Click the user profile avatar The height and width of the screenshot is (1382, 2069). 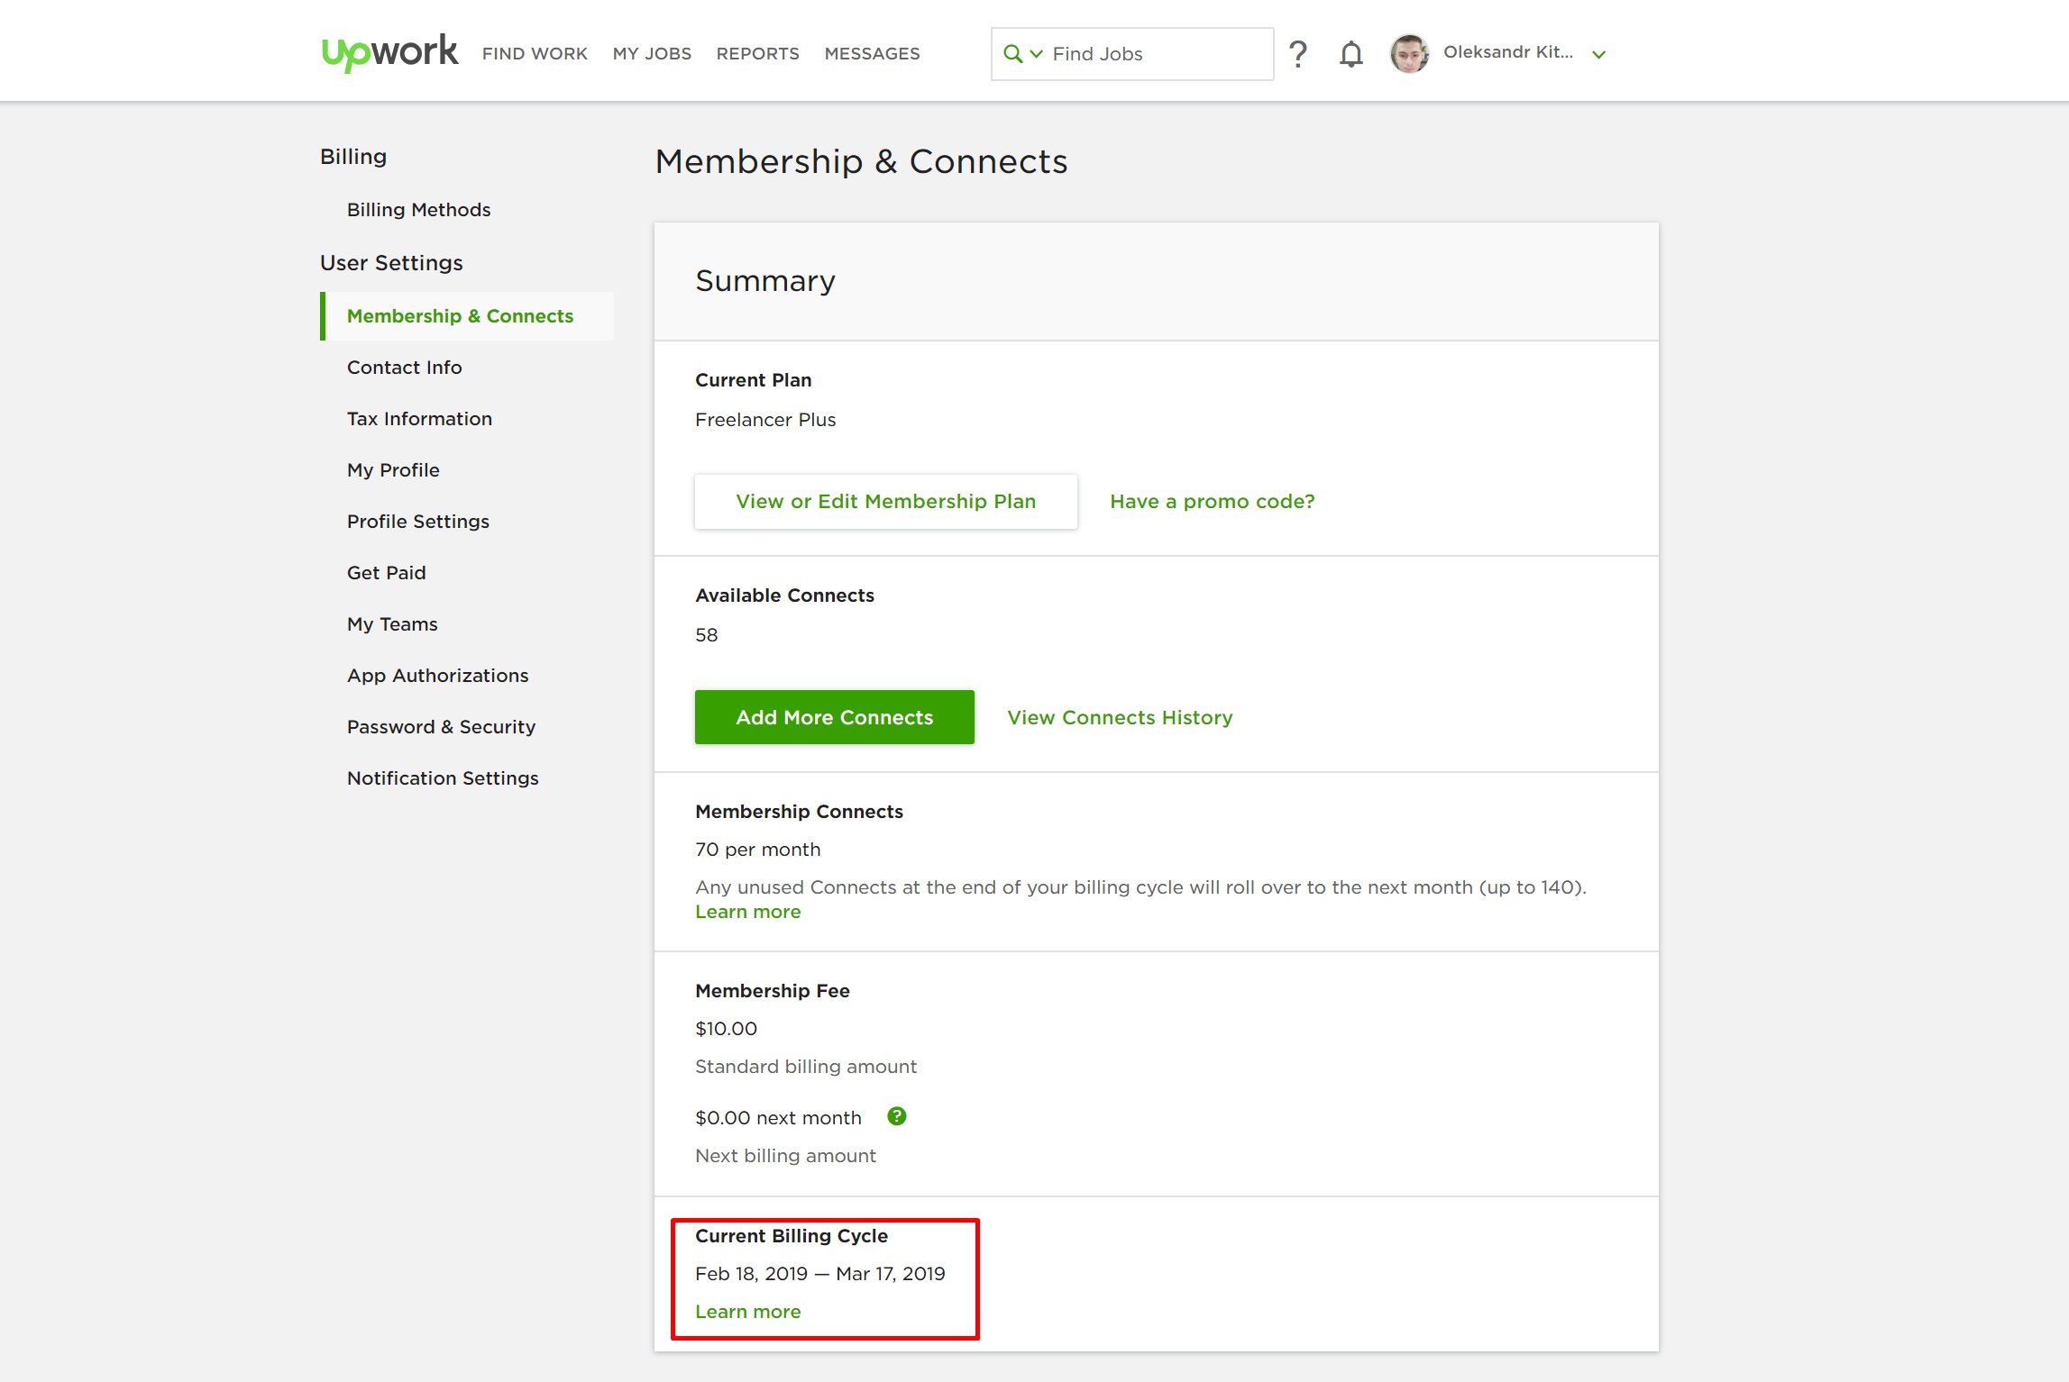1409,53
